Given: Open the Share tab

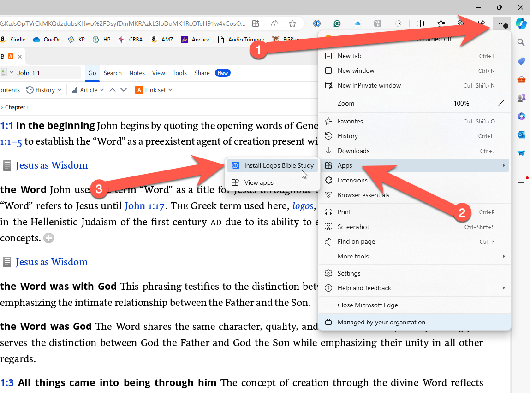Looking at the screenshot, I should (x=202, y=73).
